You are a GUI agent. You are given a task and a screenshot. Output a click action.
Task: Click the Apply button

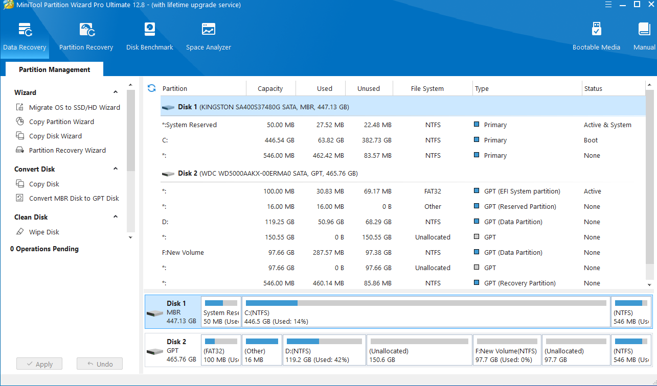pyautogui.click(x=39, y=364)
